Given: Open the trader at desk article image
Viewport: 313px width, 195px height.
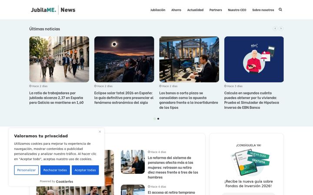Looking at the screenshot, I should click(189, 59).
